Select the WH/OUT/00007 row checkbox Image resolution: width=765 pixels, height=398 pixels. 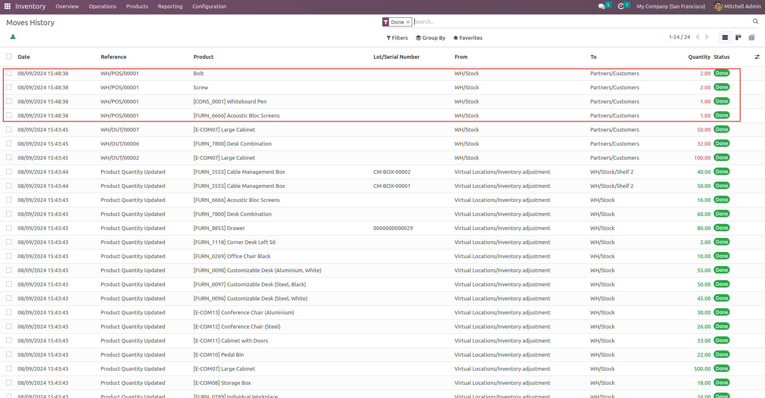pyautogui.click(x=9, y=129)
